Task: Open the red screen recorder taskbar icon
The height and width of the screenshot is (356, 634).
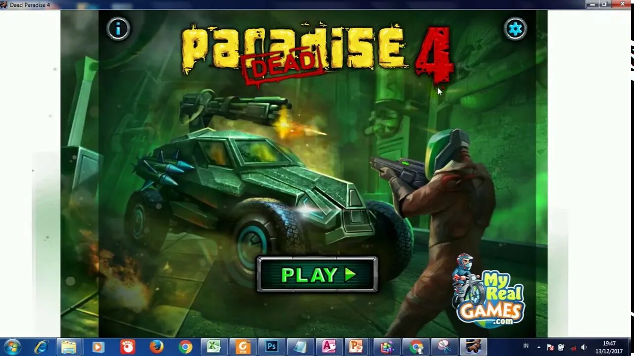Action: (127, 347)
